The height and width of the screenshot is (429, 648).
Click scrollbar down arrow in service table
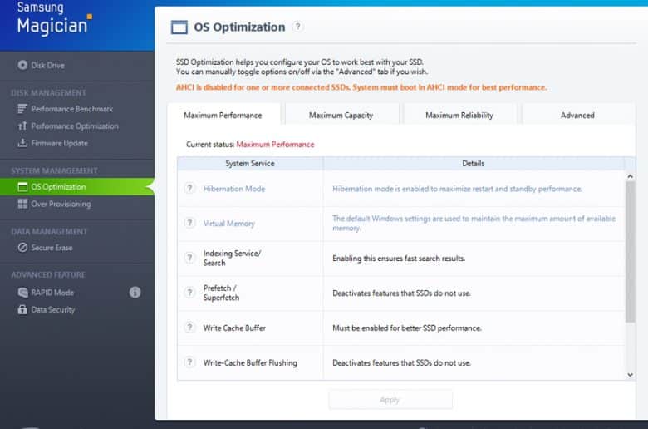[630, 375]
